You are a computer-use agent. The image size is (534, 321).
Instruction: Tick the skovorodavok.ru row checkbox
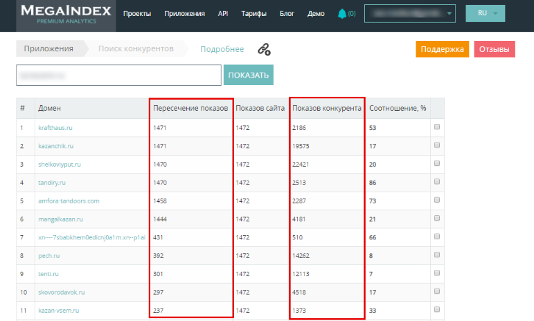point(437,291)
